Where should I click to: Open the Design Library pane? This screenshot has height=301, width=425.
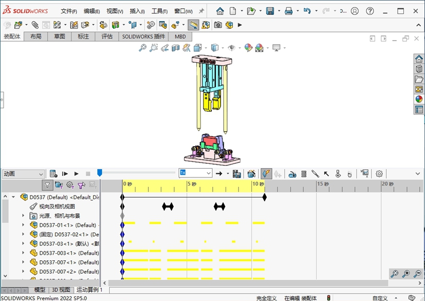419,69
